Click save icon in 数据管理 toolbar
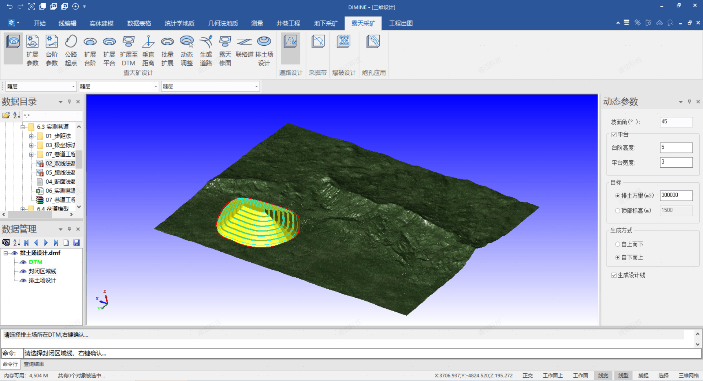703x381 pixels. click(x=77, y=243)
